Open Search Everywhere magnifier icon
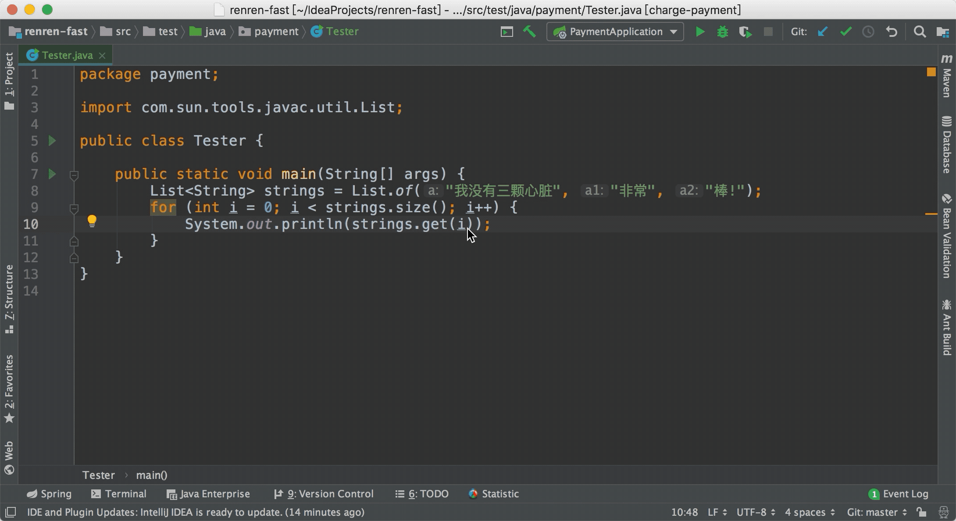Screen dimensions: 956x521 (x=920, y=32)
